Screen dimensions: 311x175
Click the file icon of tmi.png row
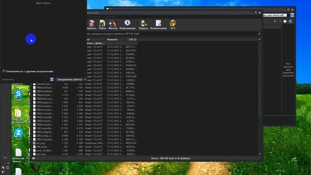[34, 143]
